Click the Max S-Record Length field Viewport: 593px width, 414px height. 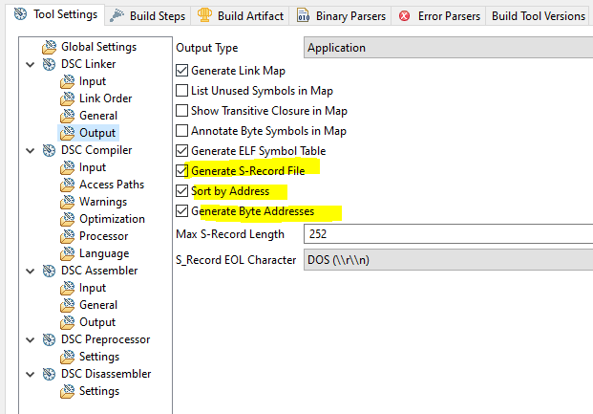coord(448,234)
